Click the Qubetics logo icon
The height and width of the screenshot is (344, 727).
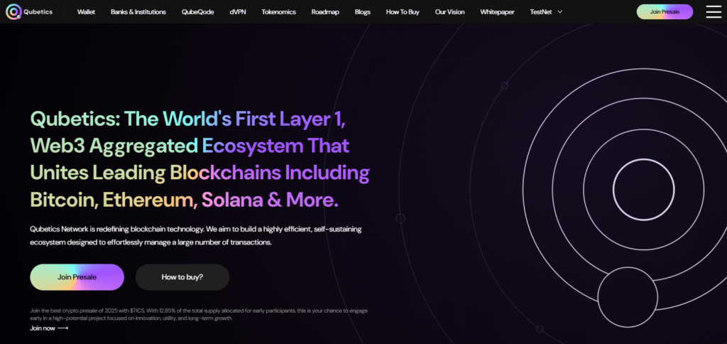coord(13,11)
